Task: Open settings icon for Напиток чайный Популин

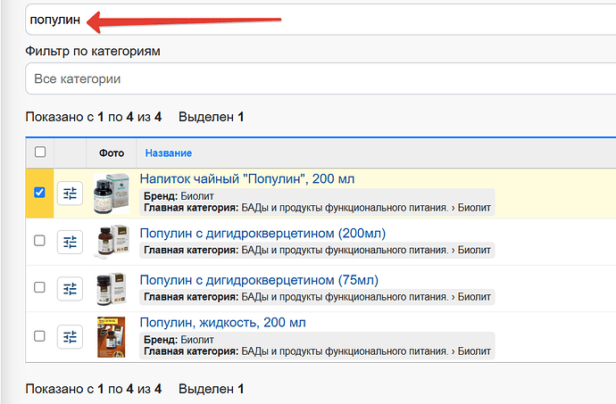Action: click(x=70, y=194)
